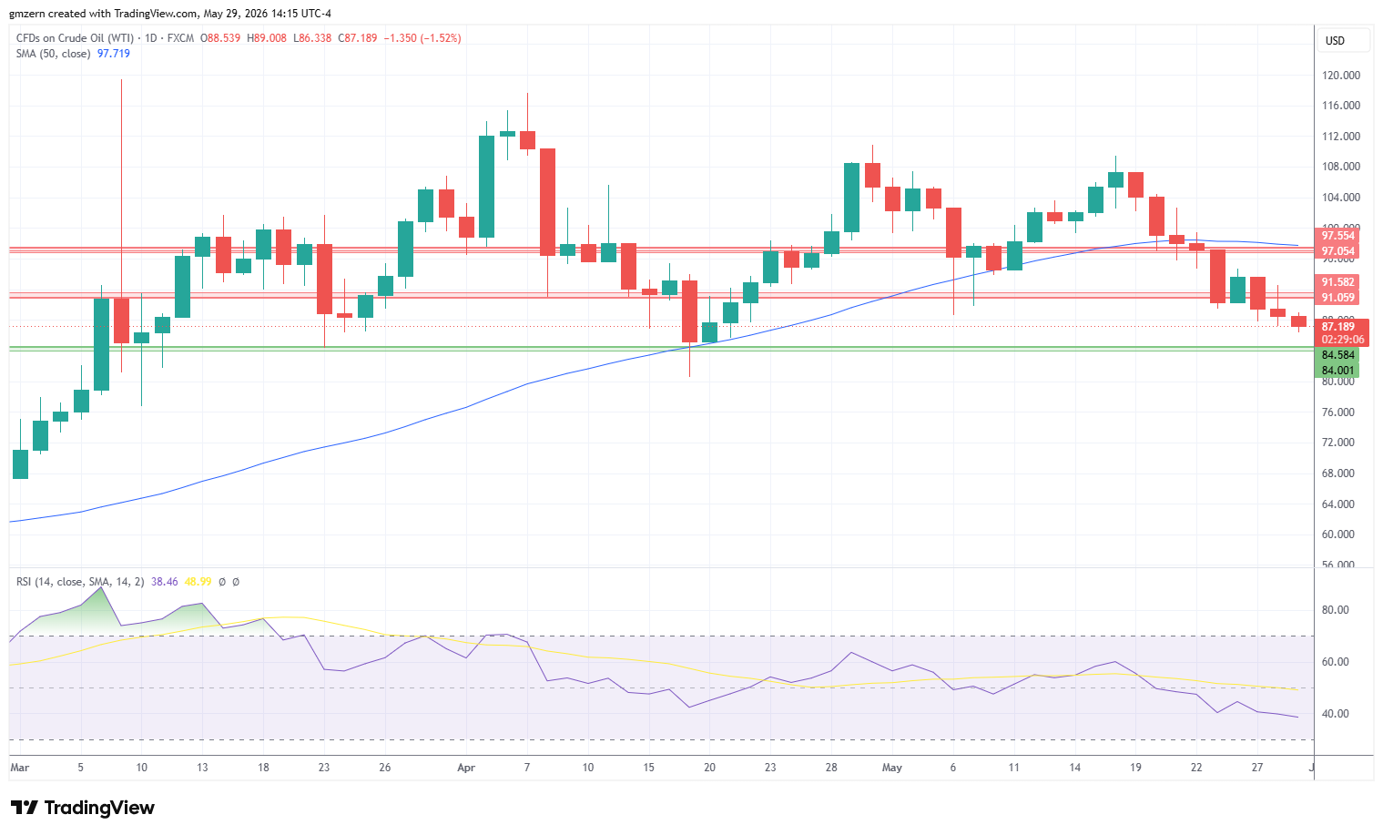Select the open value O88.539
Image resolution: width=1383 pixels, height=835 pixels.
[220, 38]
